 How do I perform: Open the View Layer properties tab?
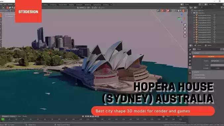(x=190, y=61)
